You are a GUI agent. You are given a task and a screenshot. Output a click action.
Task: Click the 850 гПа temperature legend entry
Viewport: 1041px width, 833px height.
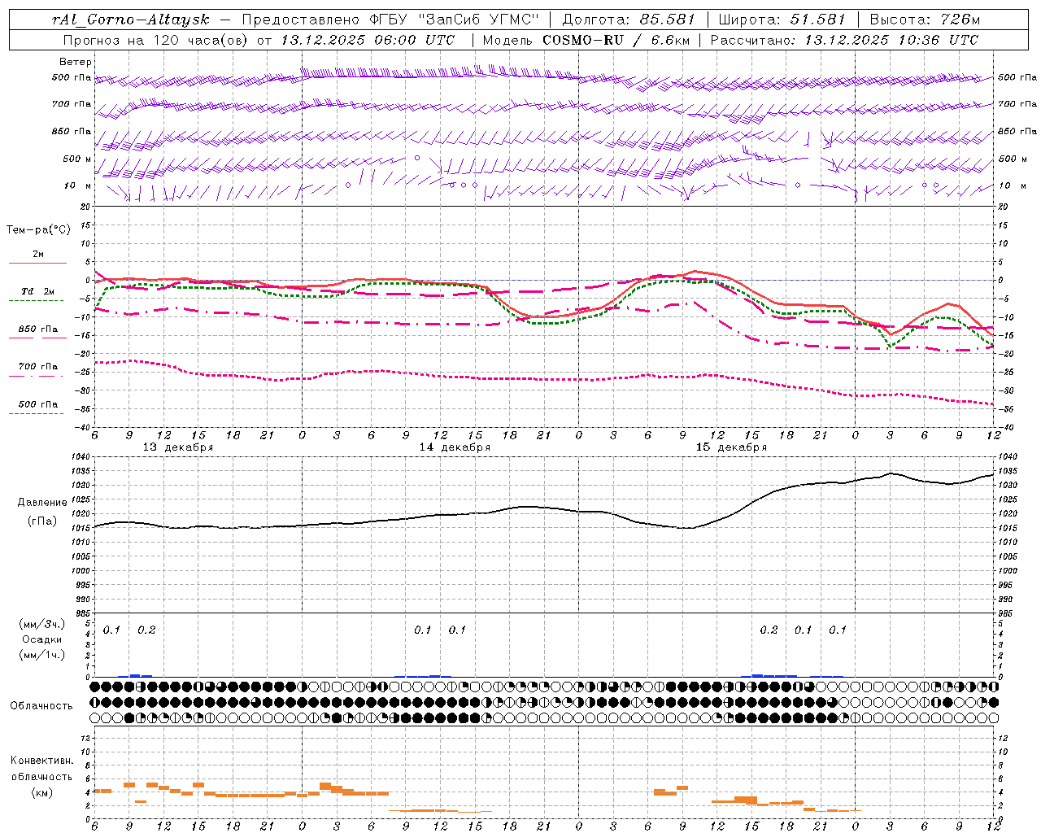pos(38,329)
